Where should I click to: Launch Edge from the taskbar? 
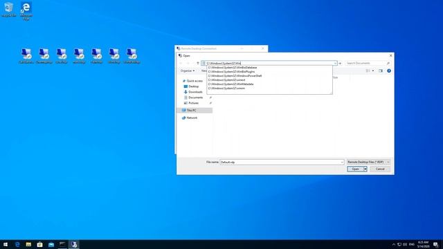(x=17, y=244)
